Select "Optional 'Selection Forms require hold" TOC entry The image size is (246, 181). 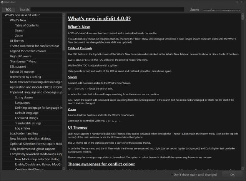[36, 144]
